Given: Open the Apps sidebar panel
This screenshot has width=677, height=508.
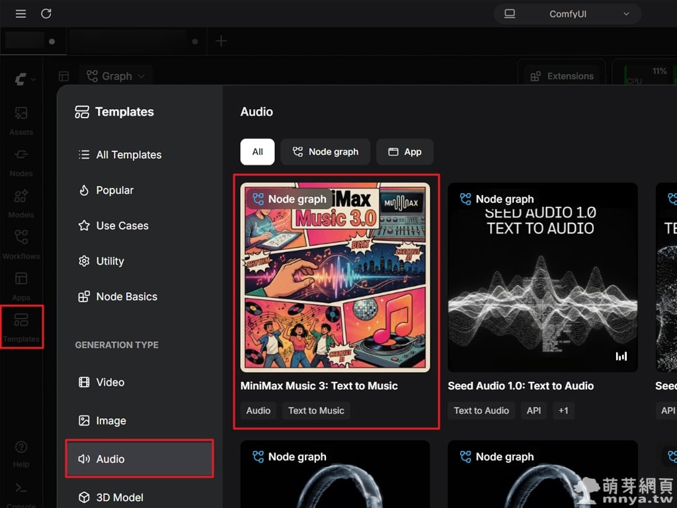Looking at the screenshot, I should tap(21, 286).
